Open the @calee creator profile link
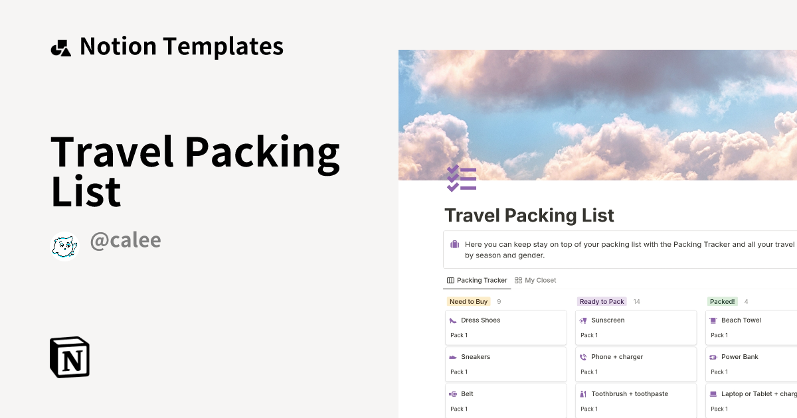797x418 pixels. [x=126, y=240]
